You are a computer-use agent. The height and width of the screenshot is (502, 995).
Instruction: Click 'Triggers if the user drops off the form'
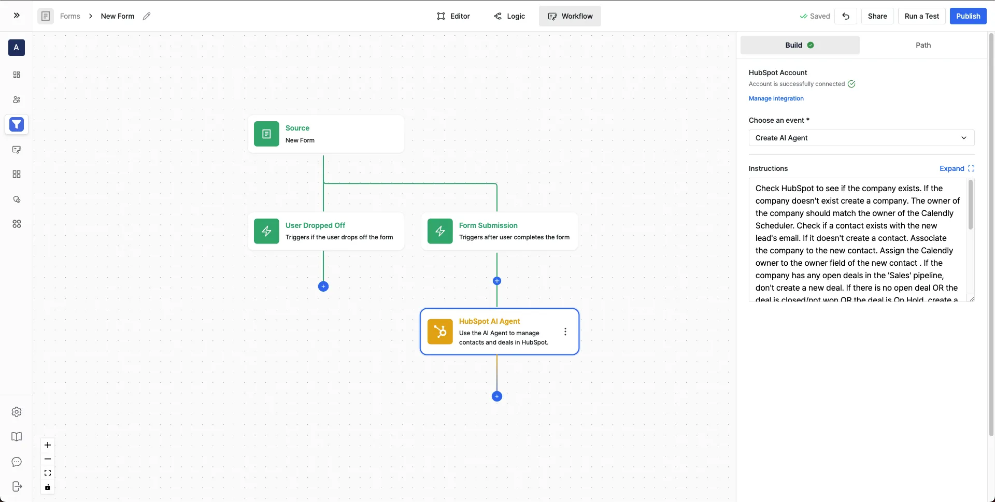tap(339, 237)
